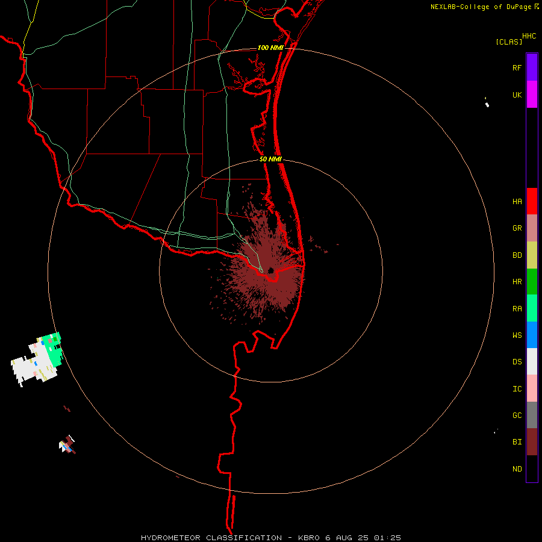The image size is (542, 542).
Task: Click the NEXLAB-College of DuPage credit text
Action: point(481,7)
